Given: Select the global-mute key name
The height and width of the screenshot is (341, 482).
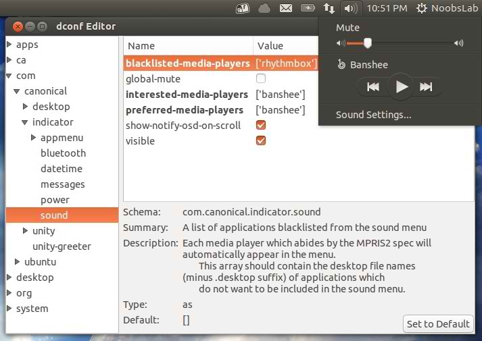Looking at the screenshot, I should [153, 79].
